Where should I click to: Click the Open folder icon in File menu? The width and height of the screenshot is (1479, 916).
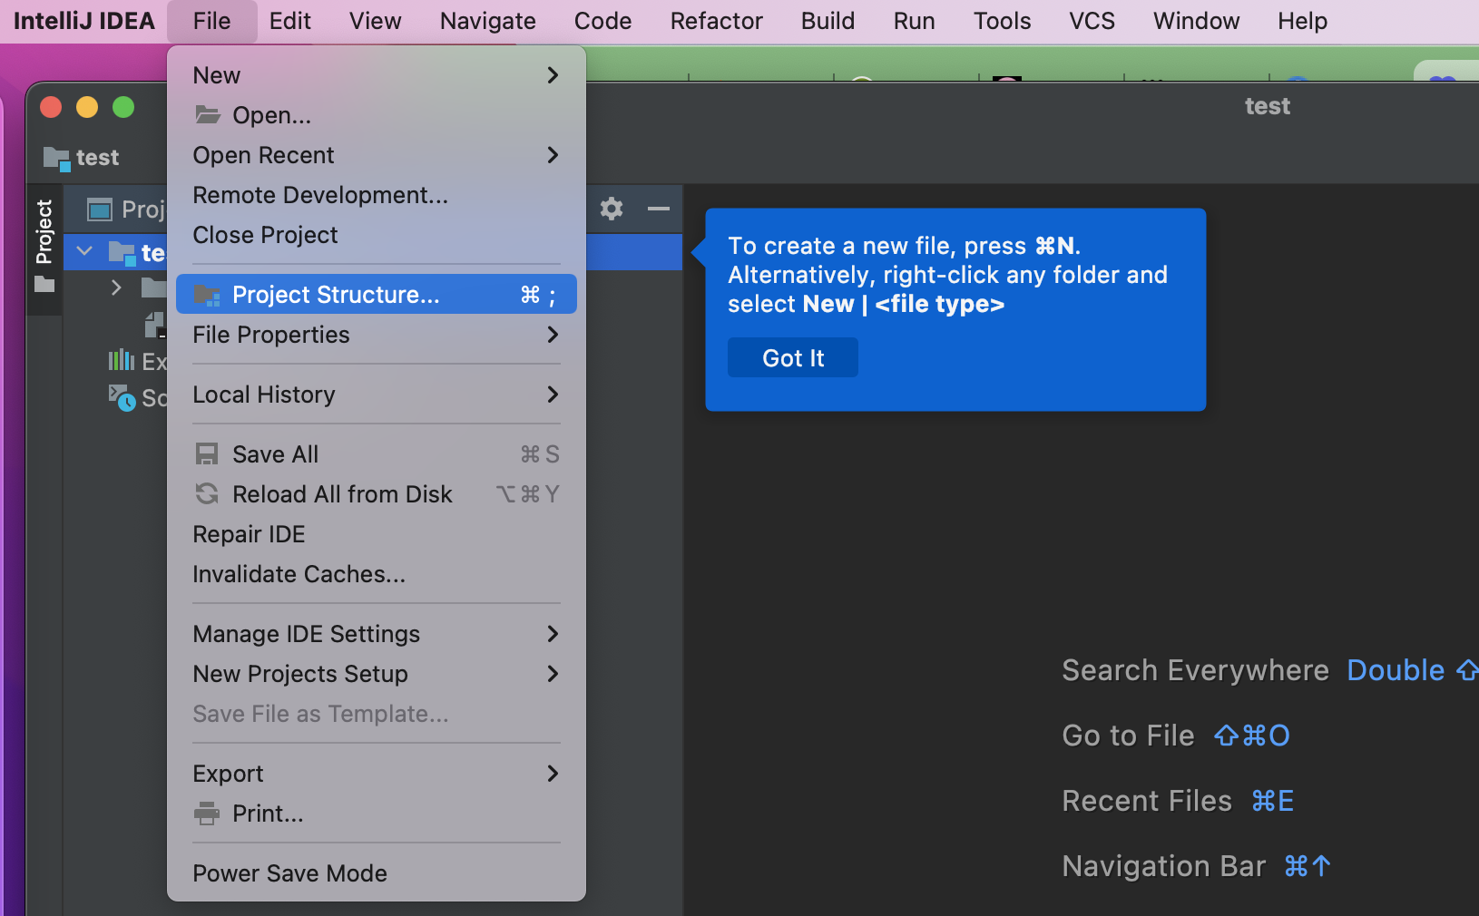(x=208, y=115)
